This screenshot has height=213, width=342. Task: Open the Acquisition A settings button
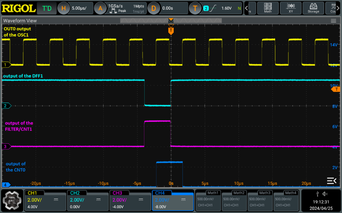tap(101, 8)
